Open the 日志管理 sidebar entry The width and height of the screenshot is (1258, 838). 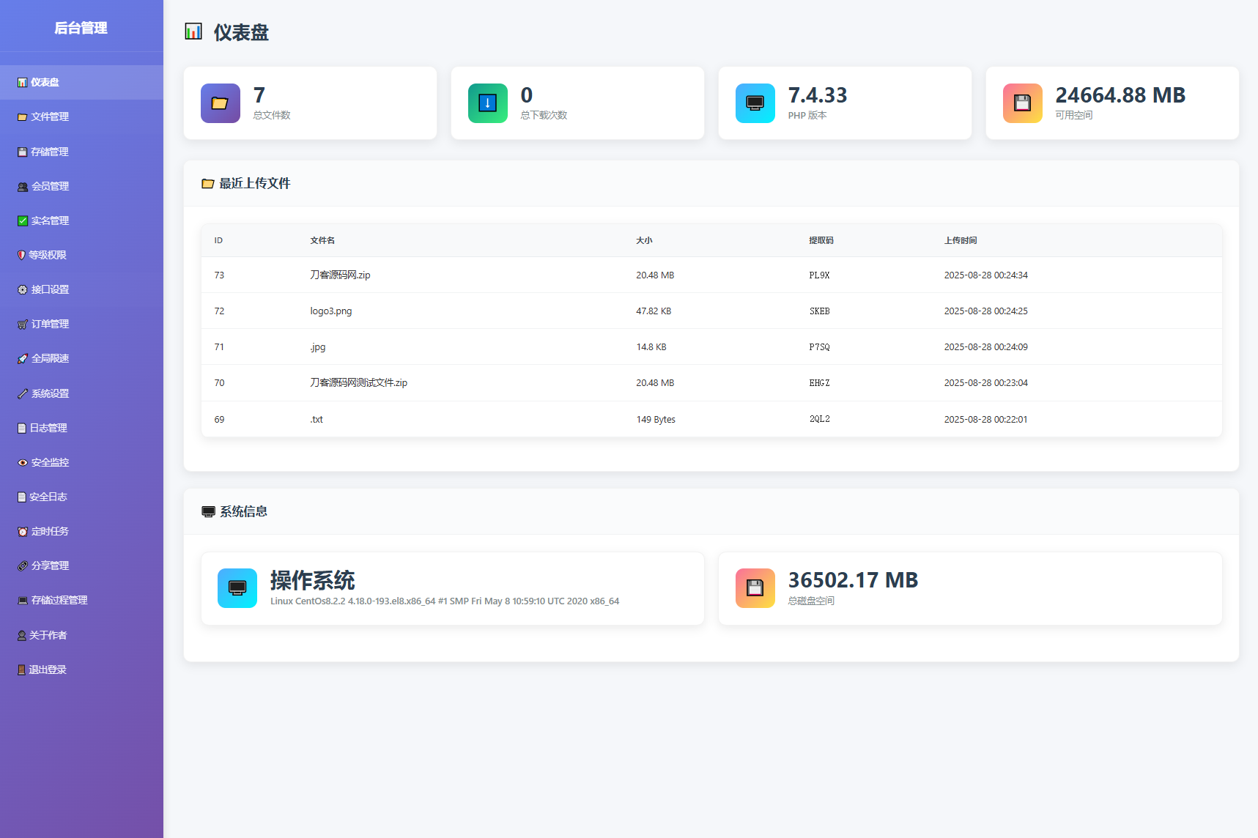coord(48,427)
